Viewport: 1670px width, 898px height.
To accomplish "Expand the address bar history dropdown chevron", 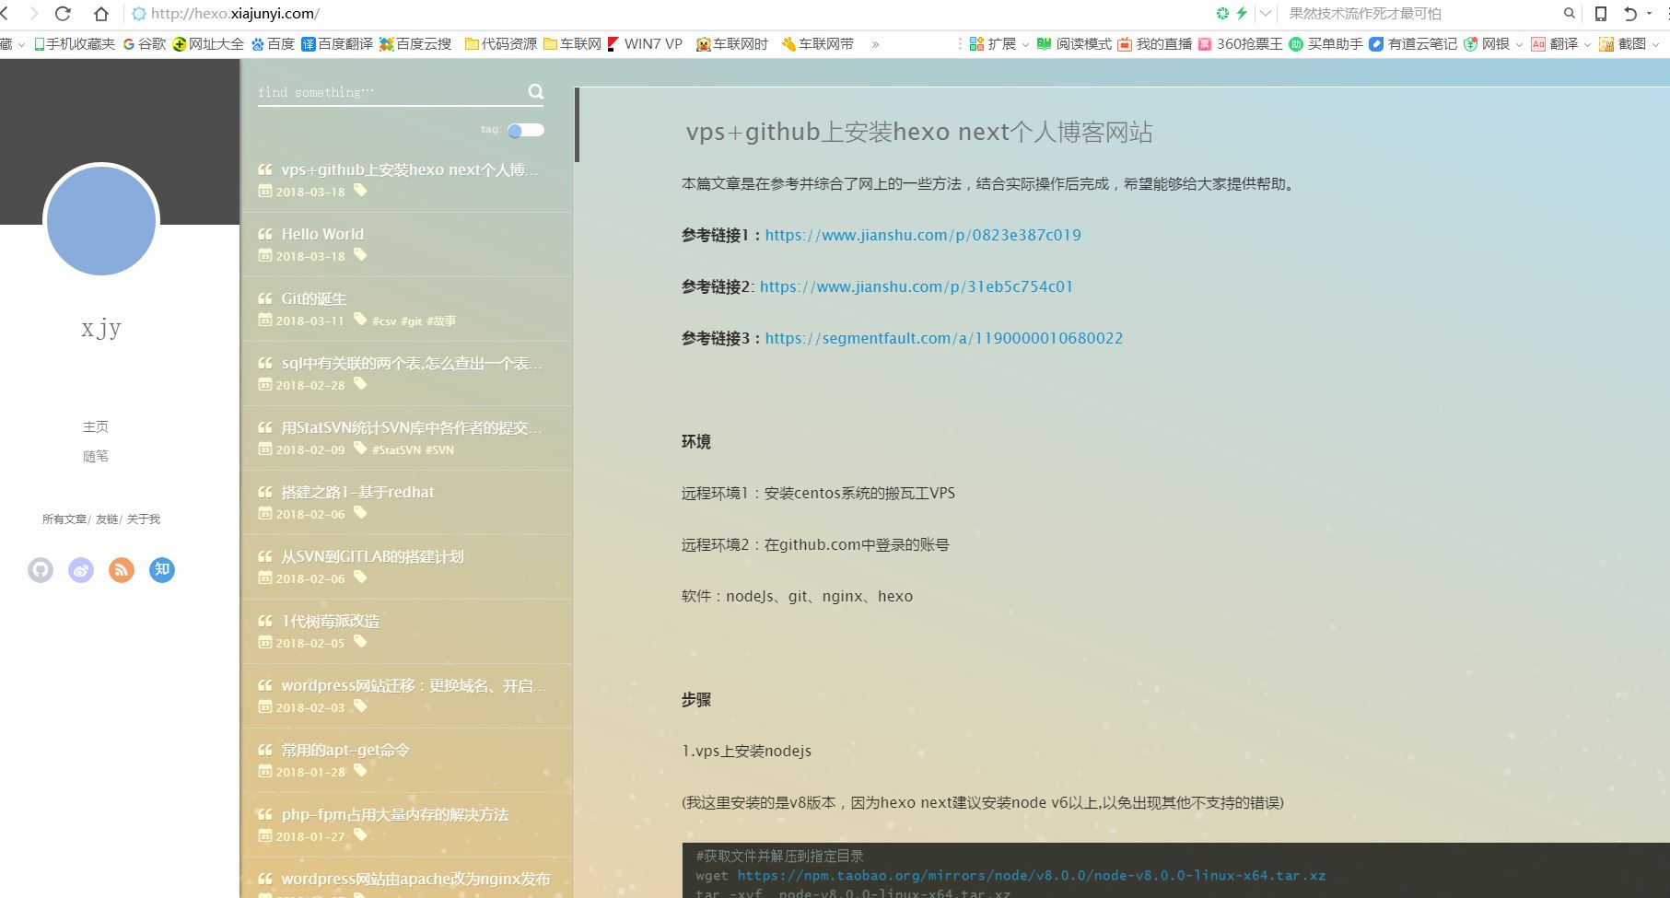I will tap(1266, 13).
